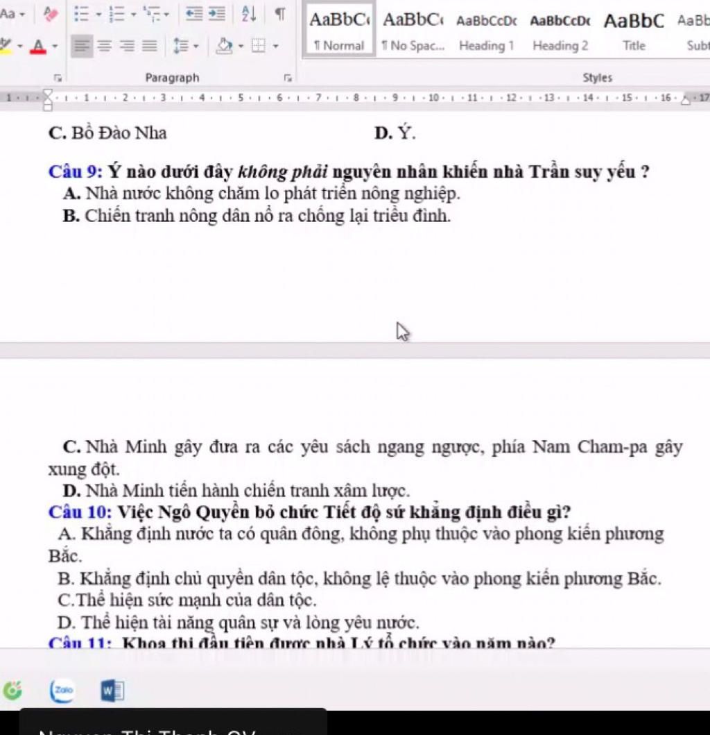Click answer 'A. Khẳng định nước ta có quân đông'

(x=356, y=545)
